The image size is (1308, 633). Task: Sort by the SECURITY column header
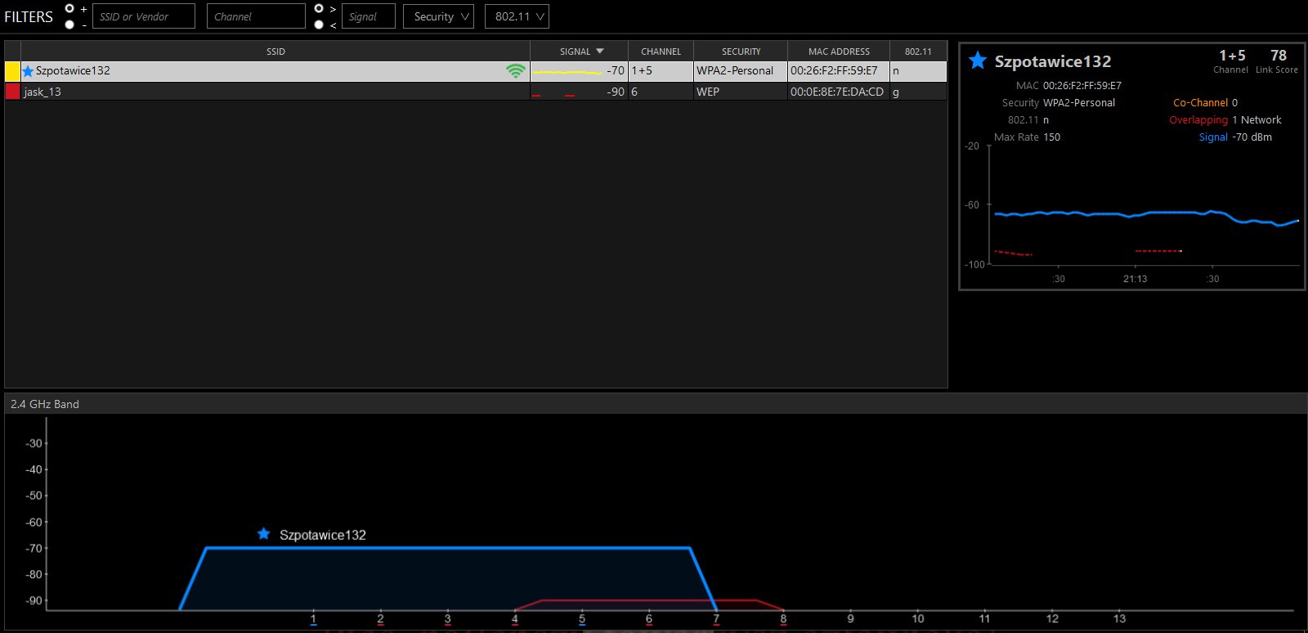741,52
